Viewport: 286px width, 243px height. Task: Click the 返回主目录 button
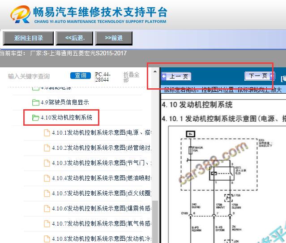coord(28,38)
